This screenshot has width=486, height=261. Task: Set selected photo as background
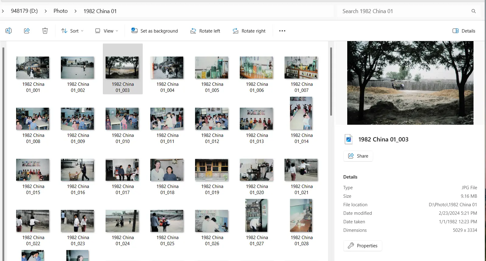(155, 31)
